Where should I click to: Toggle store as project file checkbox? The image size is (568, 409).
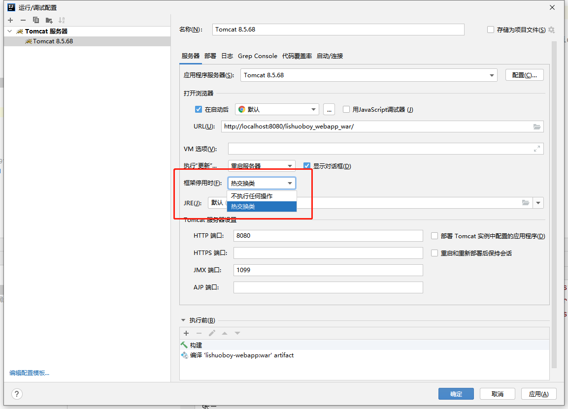pos(491,30)
